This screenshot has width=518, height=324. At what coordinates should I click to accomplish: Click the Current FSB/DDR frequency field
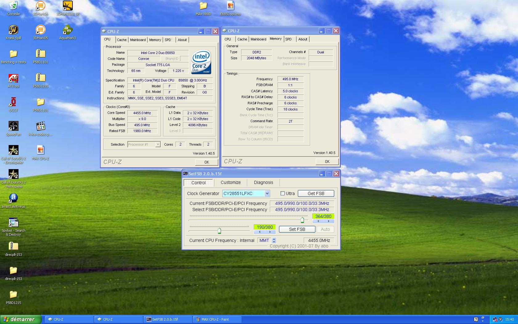(302, 203)
